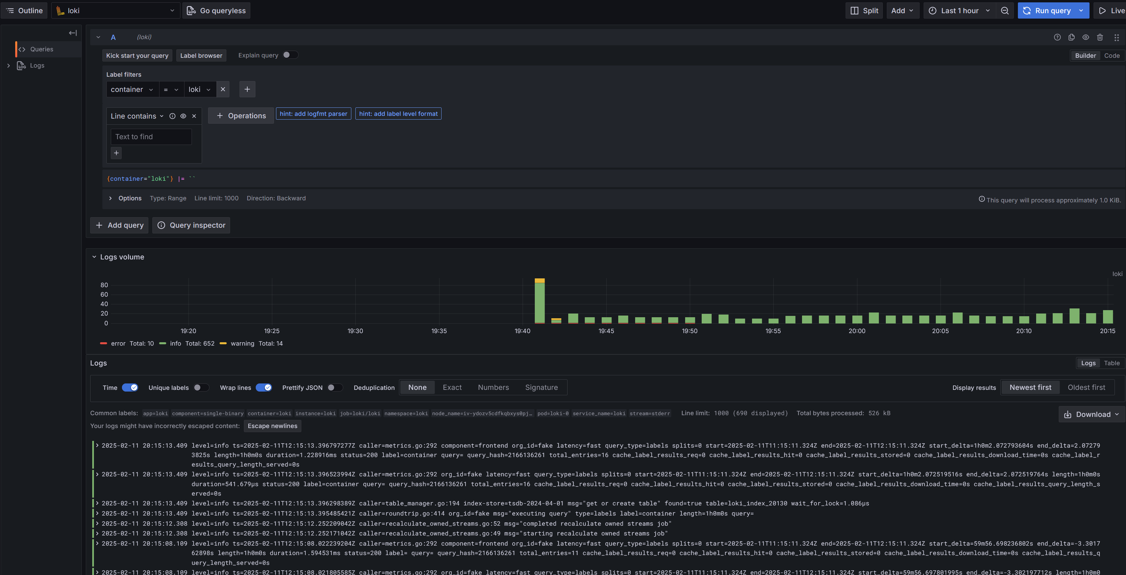1126x575 pixels.
Task: Switch query editor to Code mode
Action: [1111, 55]
